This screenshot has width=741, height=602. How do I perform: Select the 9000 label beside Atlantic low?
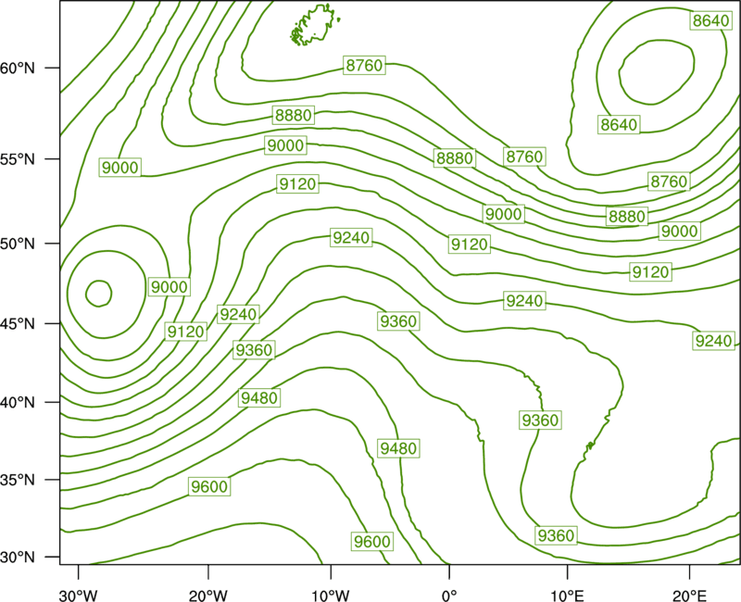170,287
